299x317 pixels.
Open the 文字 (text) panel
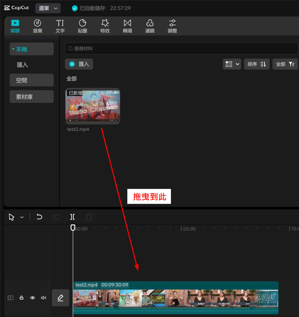click(60, 26)
